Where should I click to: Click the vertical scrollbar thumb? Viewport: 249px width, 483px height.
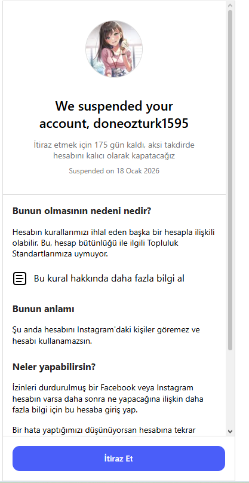click(x=230, y=180)
